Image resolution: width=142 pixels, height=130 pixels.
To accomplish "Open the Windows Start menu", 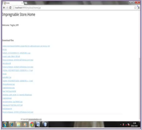I will click(5, 124).
